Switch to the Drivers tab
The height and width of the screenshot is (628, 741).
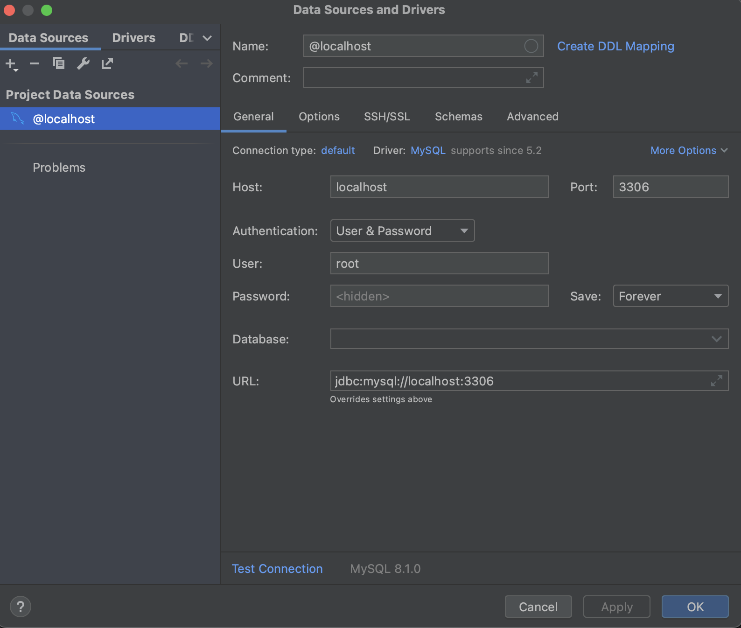tap(134, 38)
